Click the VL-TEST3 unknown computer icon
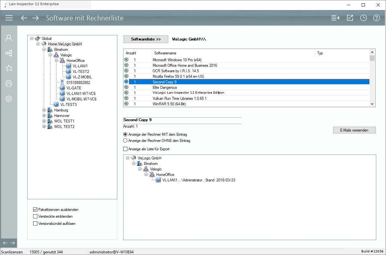The height and width of the screenshot is (255, 386). pos(56,104)
